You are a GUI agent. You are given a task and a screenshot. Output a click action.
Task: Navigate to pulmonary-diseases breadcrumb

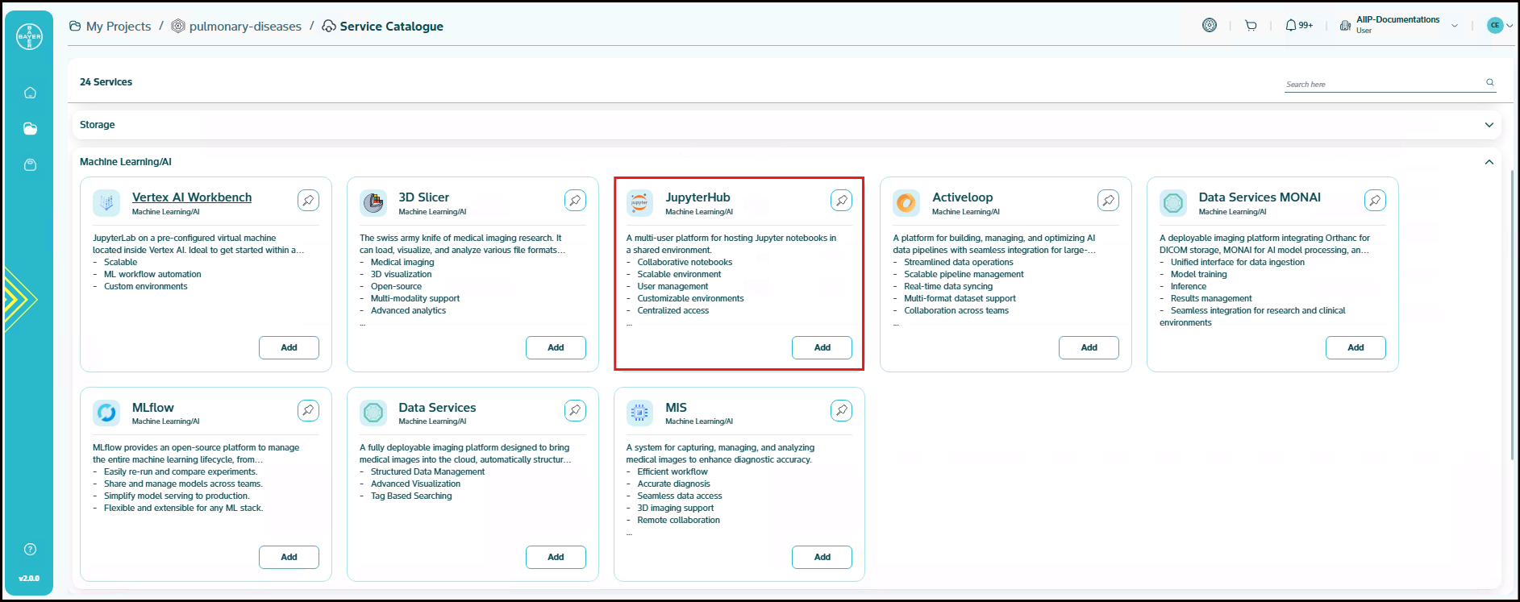pos(244,27)
